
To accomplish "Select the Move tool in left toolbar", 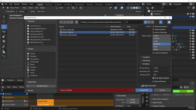I will tap(4, 27).
